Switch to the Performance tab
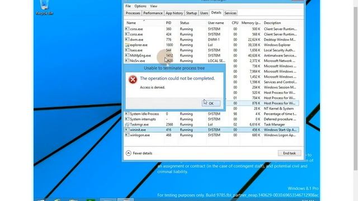This screenshot has height=201, width=358. [x=153, y=13]
